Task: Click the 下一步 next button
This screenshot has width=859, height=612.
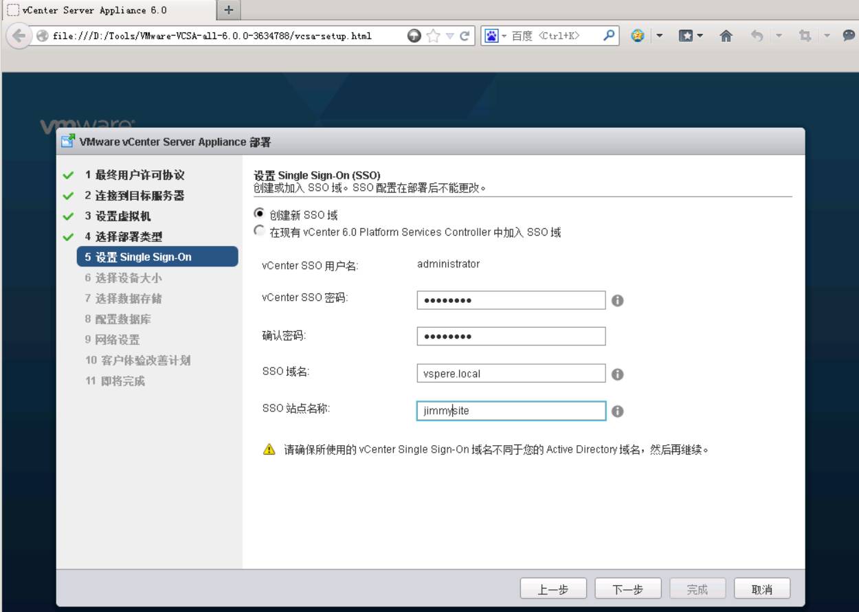Action: [627, 589]
